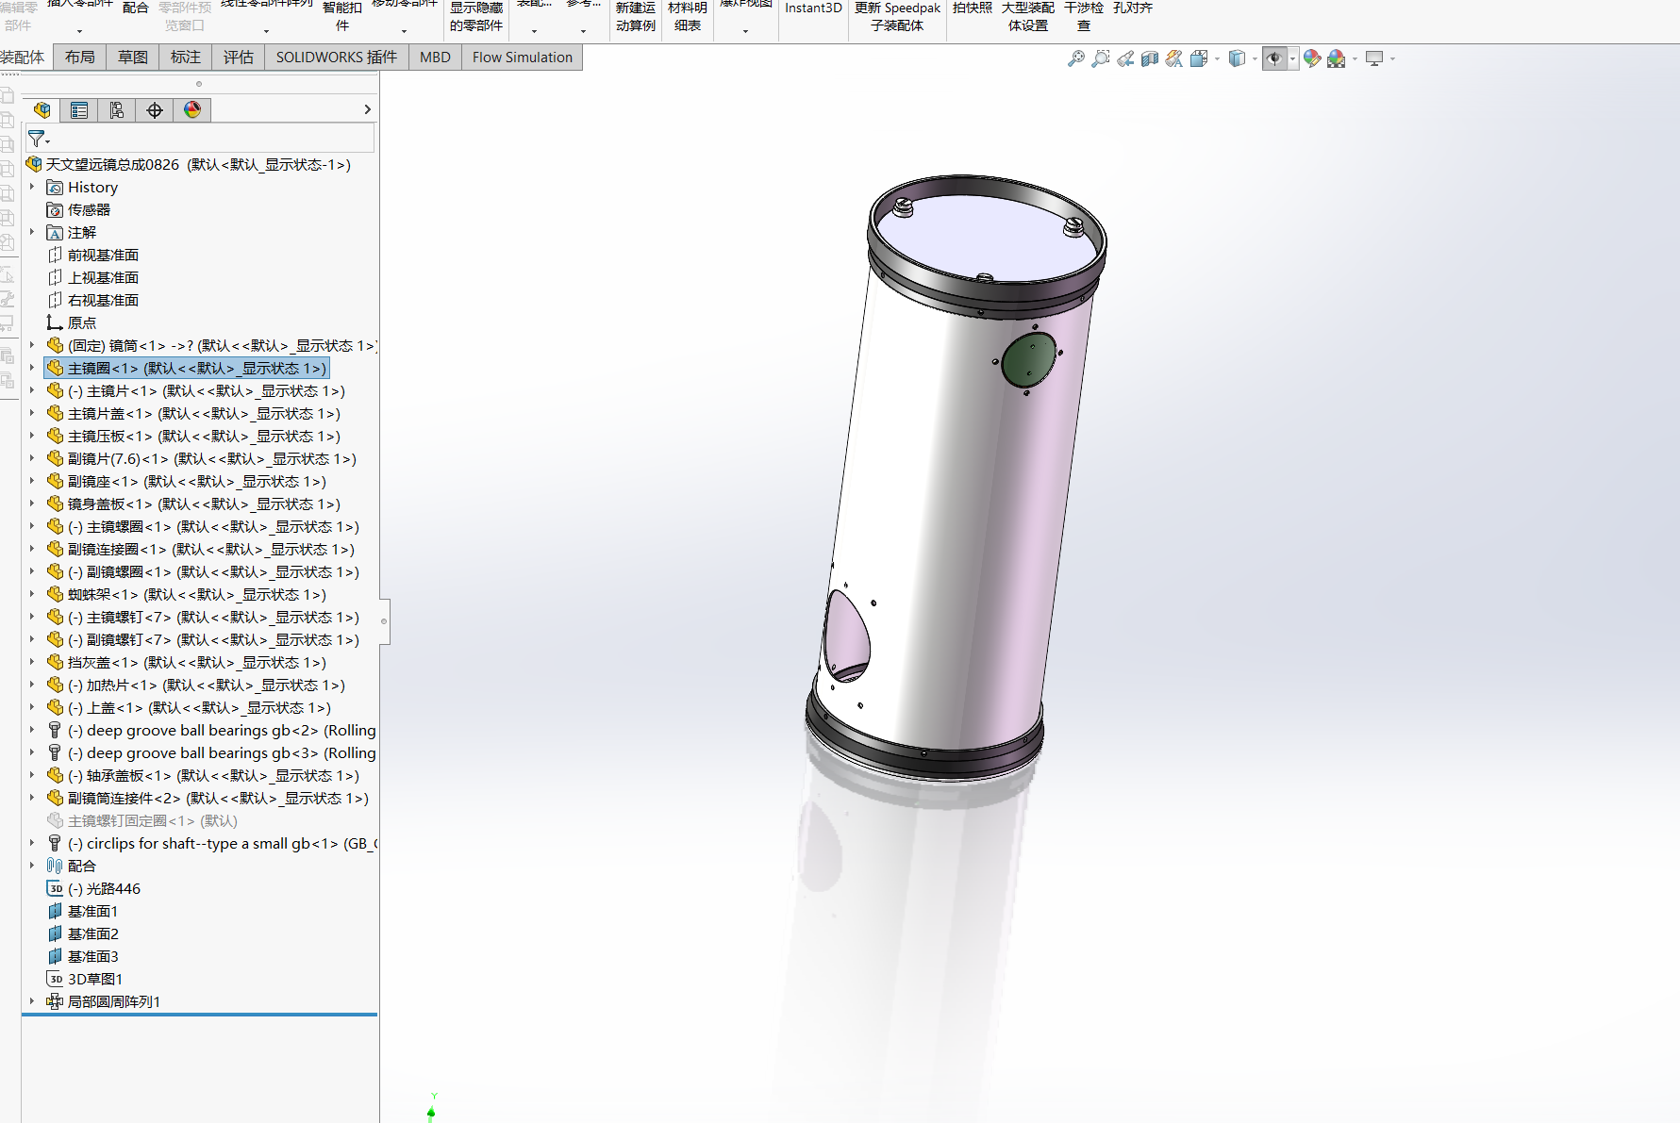The width and height of the screenshot is (1680, 1123).
Task: Open Dynamic Annotation Views tool
Action: tap(1173, 58)
